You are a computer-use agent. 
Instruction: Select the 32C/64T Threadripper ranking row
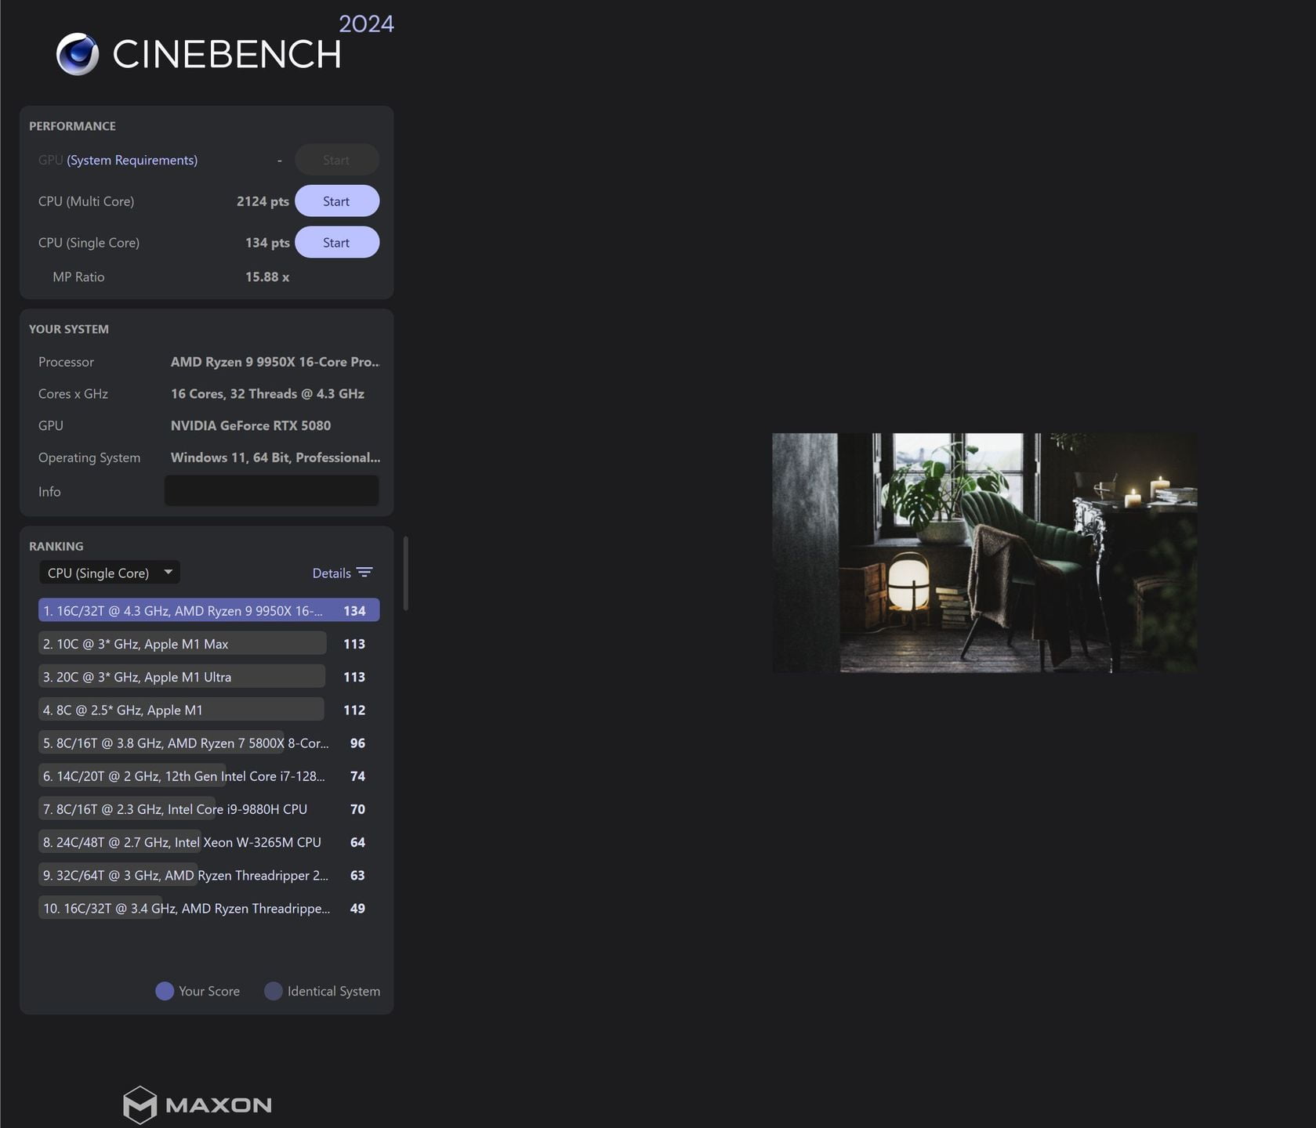pyautogui.click(x=208, y=875)
